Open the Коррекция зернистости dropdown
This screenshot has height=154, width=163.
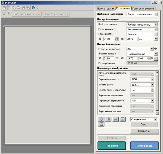142,101
